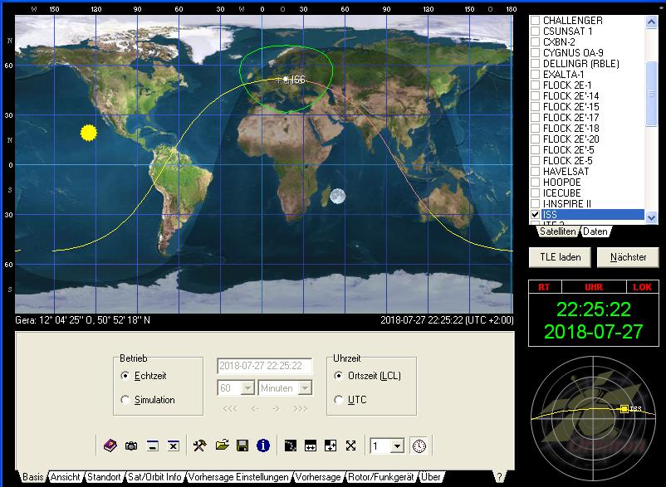Switch to the Vorhersage Einstellungen tab
666x487 pixels.
[x=240, y=478]
